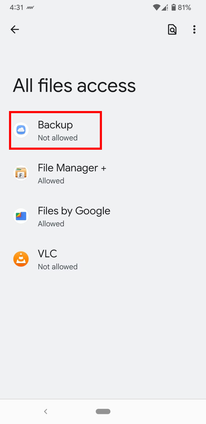Tap Allowed status under Files by Google
This screenshot has width=206, height=424.
pos(51,224)
